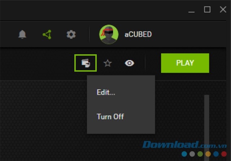This screenshot has height=161, width=231.
Task: Close the window with the X
Action: pos(223,10)
